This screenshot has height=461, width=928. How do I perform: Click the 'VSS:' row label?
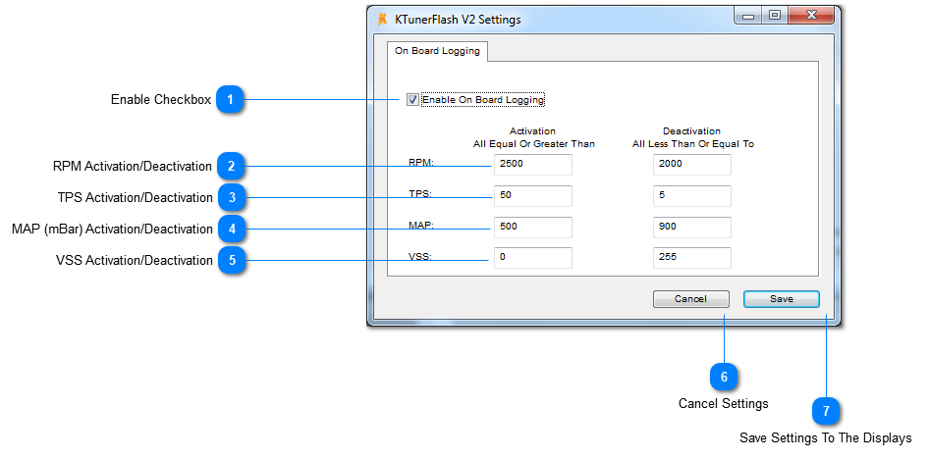click(419, 257)
